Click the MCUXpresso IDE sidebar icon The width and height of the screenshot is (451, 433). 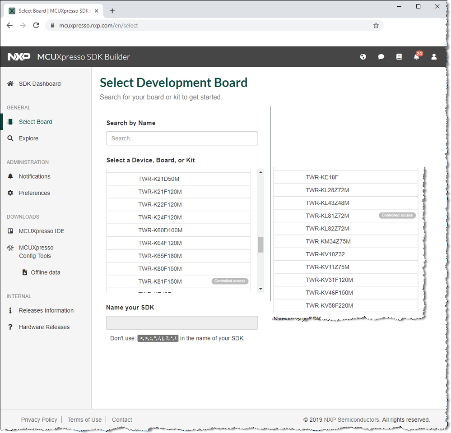[10, 231]
